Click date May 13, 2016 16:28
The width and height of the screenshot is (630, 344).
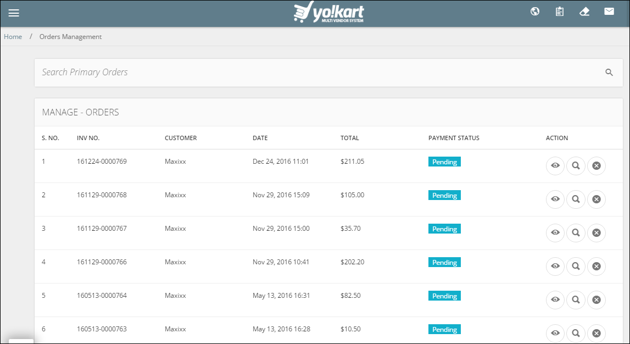coord(281,329)
